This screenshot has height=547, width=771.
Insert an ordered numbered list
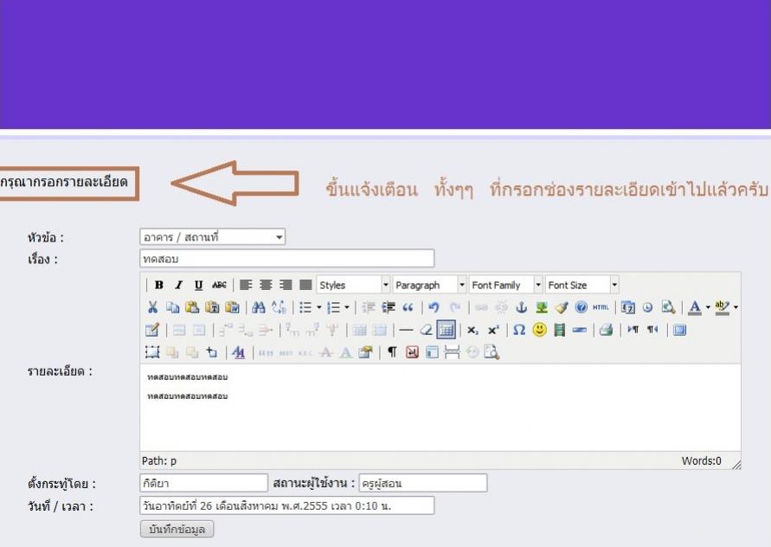tap(333, 307)
